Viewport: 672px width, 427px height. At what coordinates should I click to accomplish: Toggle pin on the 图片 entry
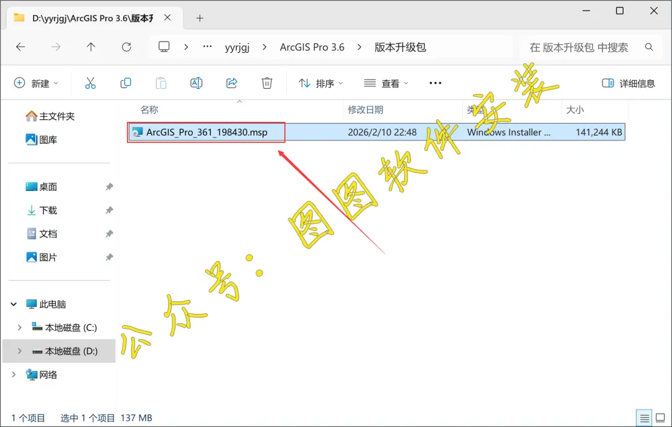point(110,257)
